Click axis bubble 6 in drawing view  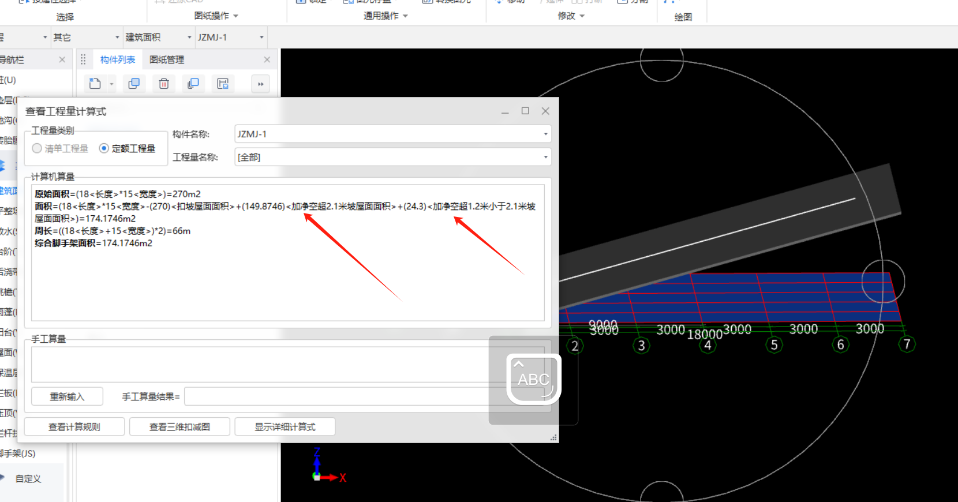click(841, 344)
